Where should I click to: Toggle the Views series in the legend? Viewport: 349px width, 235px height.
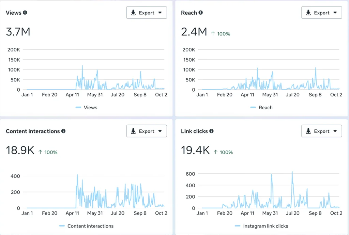click(86, 108)
